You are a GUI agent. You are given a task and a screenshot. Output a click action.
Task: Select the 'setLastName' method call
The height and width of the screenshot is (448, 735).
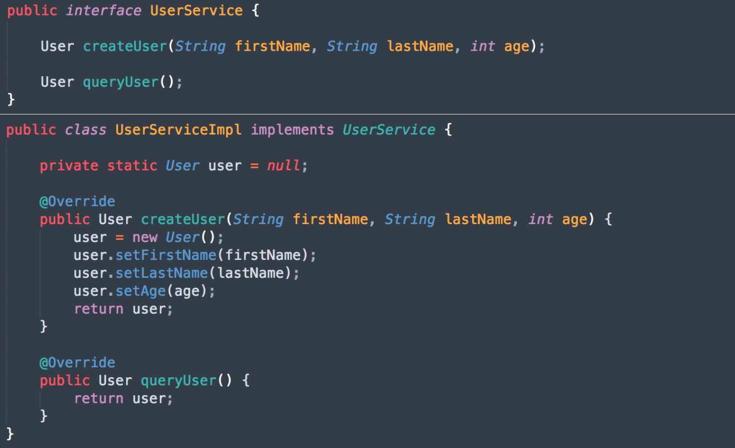coord(162,273)
